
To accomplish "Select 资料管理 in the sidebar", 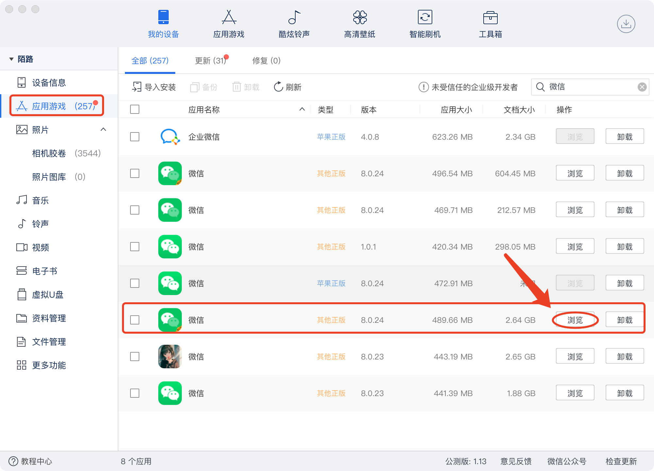I will [59, 318].
